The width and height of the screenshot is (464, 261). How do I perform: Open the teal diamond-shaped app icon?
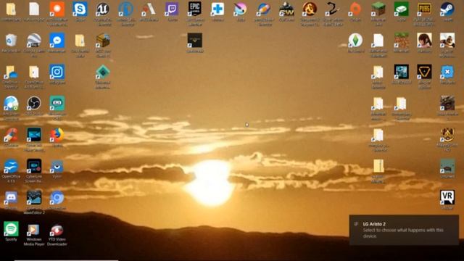coord(103,72)
